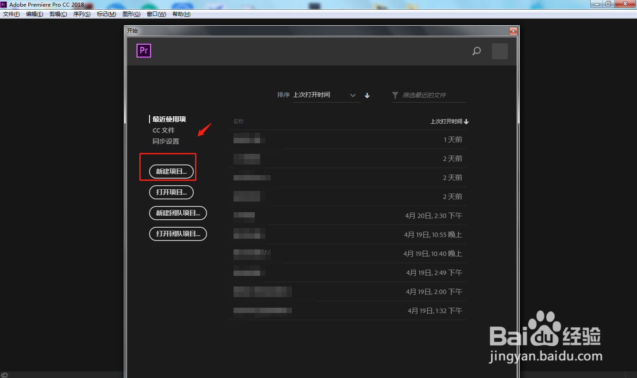Open the 窗口(W) menu
637x378 pixels.
(x=156, y=14)
